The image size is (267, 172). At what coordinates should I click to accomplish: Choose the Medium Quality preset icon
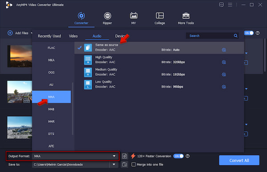88,72
